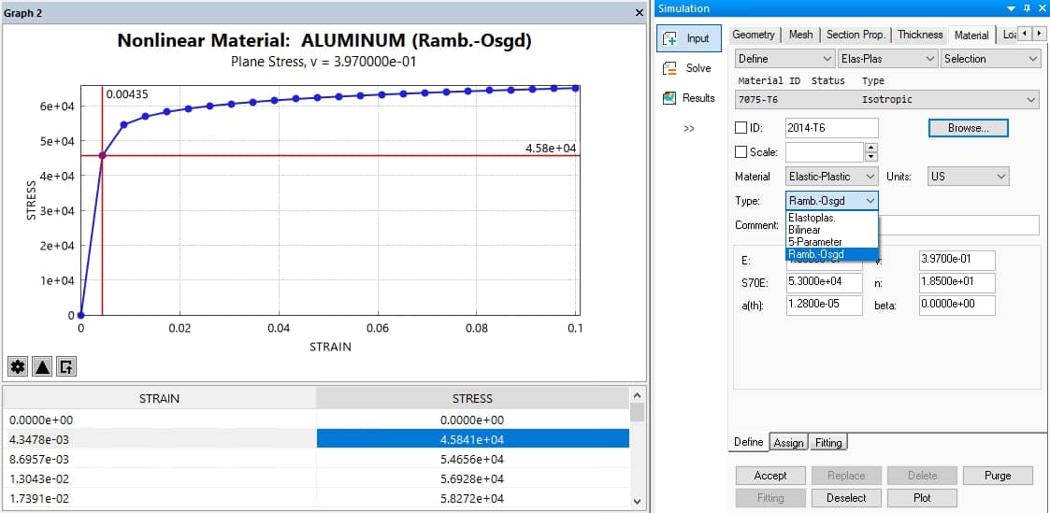
Task: Click the black triangle graph icon
Action: 42,366
